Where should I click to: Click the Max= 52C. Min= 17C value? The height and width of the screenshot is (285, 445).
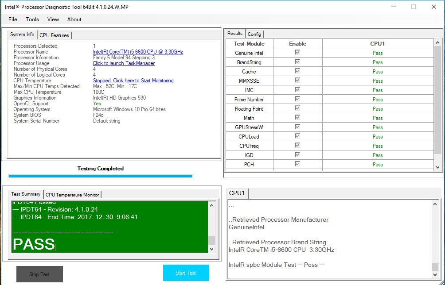point(115,86)
